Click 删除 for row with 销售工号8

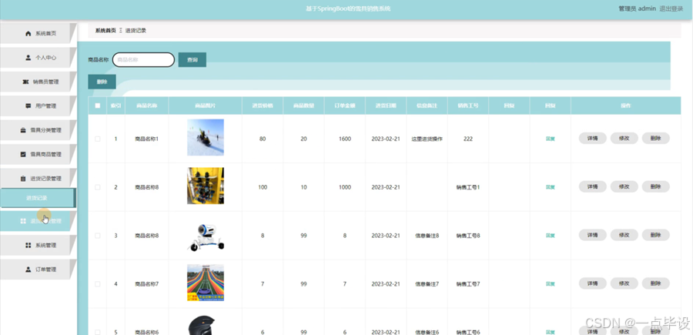tap(656, 235)
